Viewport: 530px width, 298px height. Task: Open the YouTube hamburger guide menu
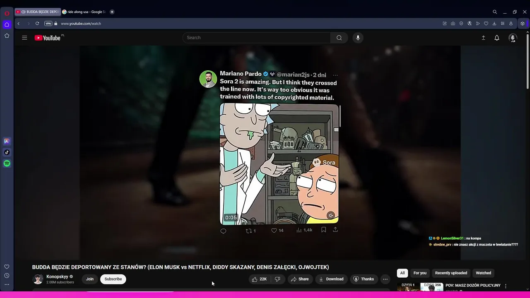24,38
